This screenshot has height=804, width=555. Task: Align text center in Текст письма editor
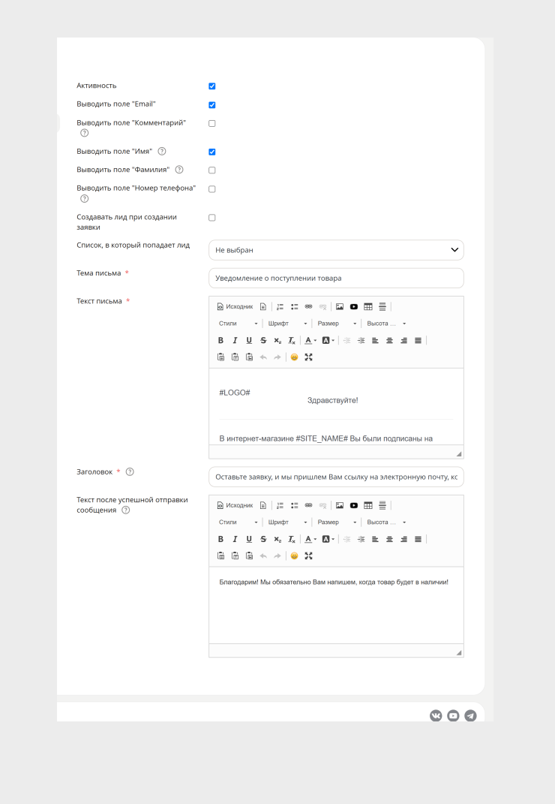point(389,341)
